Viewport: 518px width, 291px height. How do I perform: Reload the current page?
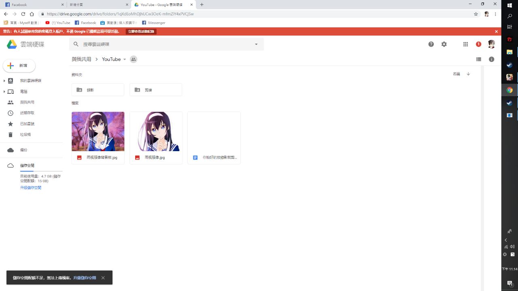23,14
